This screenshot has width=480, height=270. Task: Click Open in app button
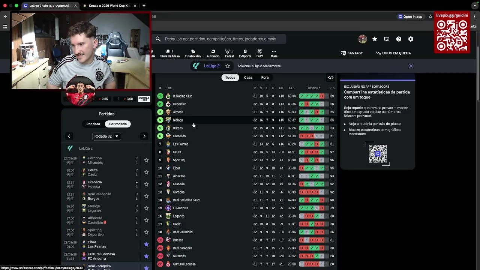tap(410, 16)
